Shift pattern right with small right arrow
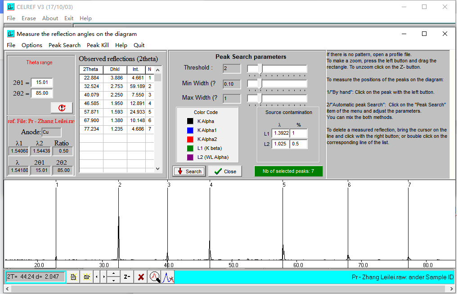This screenshot has height=294, width=458. click(104, 277)
